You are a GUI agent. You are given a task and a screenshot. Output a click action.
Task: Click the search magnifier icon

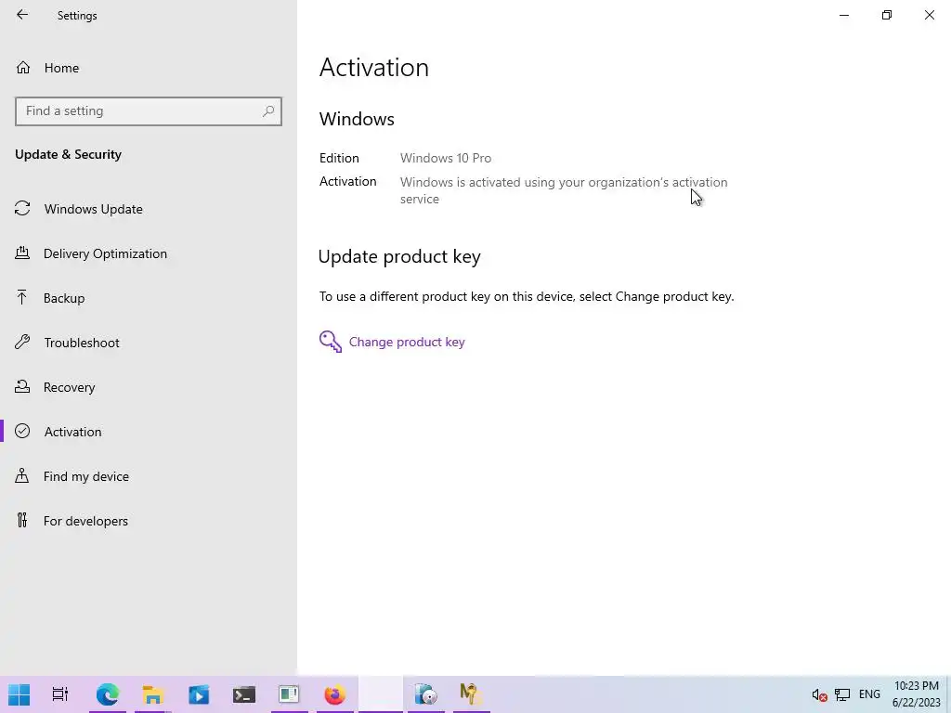coord(268,111)
